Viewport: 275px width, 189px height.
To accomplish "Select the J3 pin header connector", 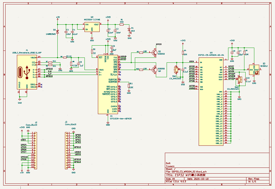I will (66, 150).
